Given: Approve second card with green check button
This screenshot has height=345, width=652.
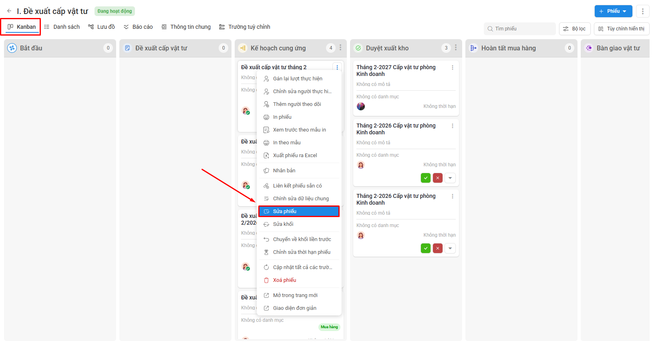Looking at the screenshot, I should click(426, 178).
